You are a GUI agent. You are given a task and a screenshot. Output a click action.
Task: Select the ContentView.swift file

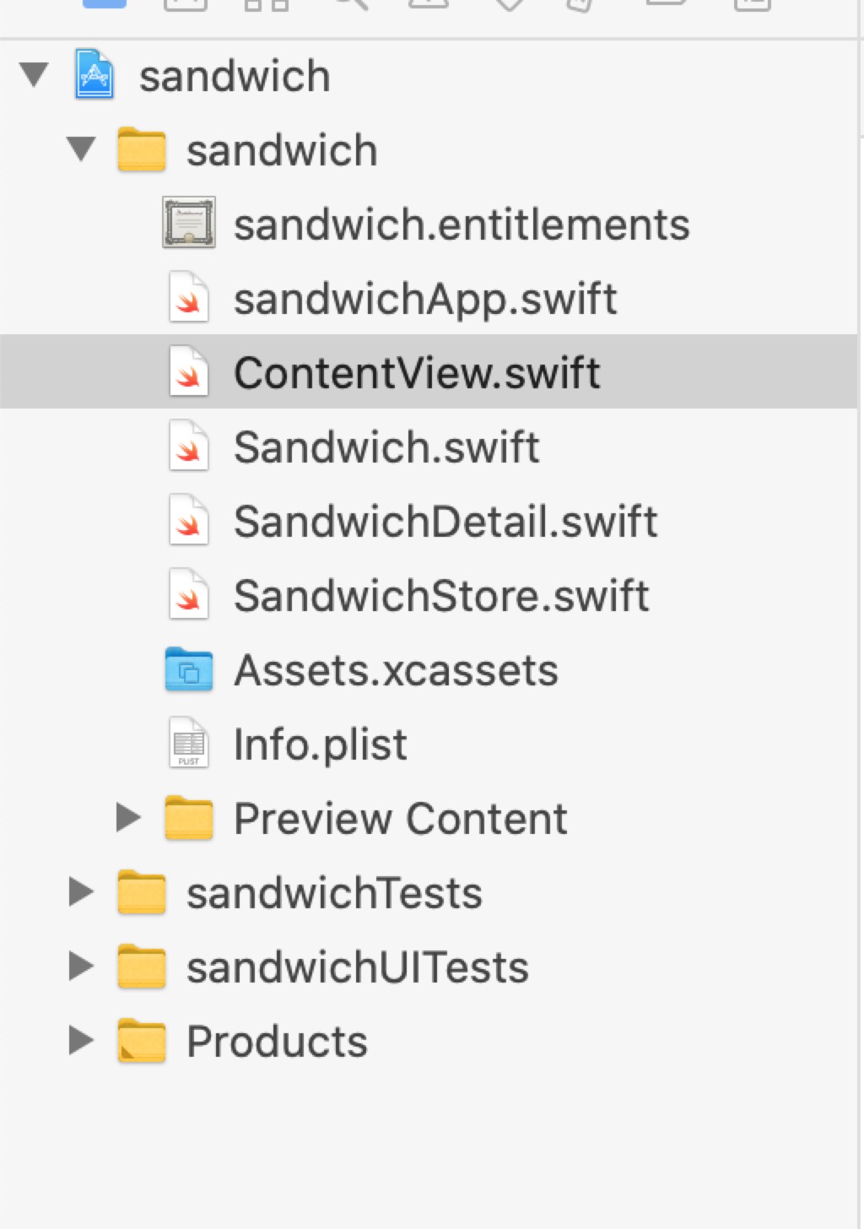pyautogui.click(x=417, y=372)
